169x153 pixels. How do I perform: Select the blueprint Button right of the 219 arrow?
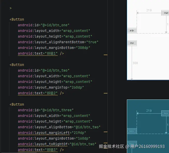click(165, 113)
